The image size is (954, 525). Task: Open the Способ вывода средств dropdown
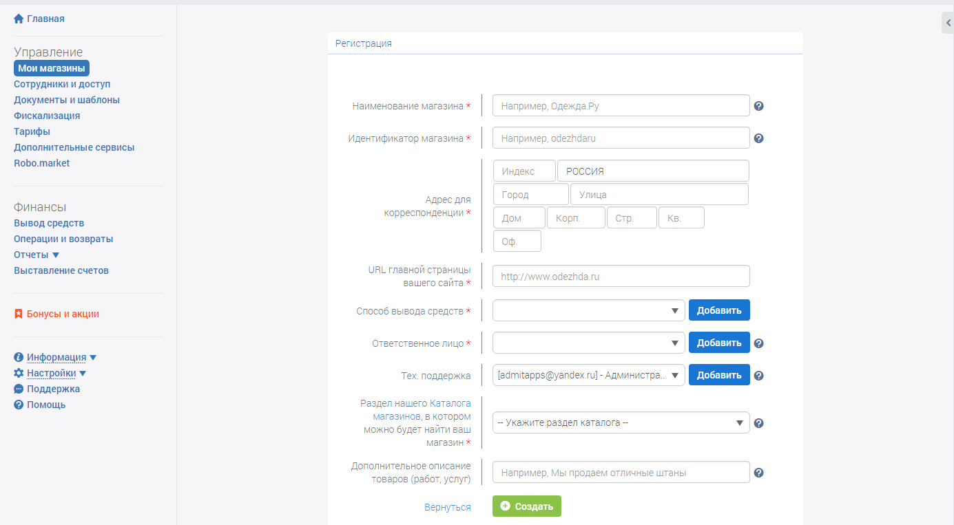pyautogui.click(x=588, y=311)
